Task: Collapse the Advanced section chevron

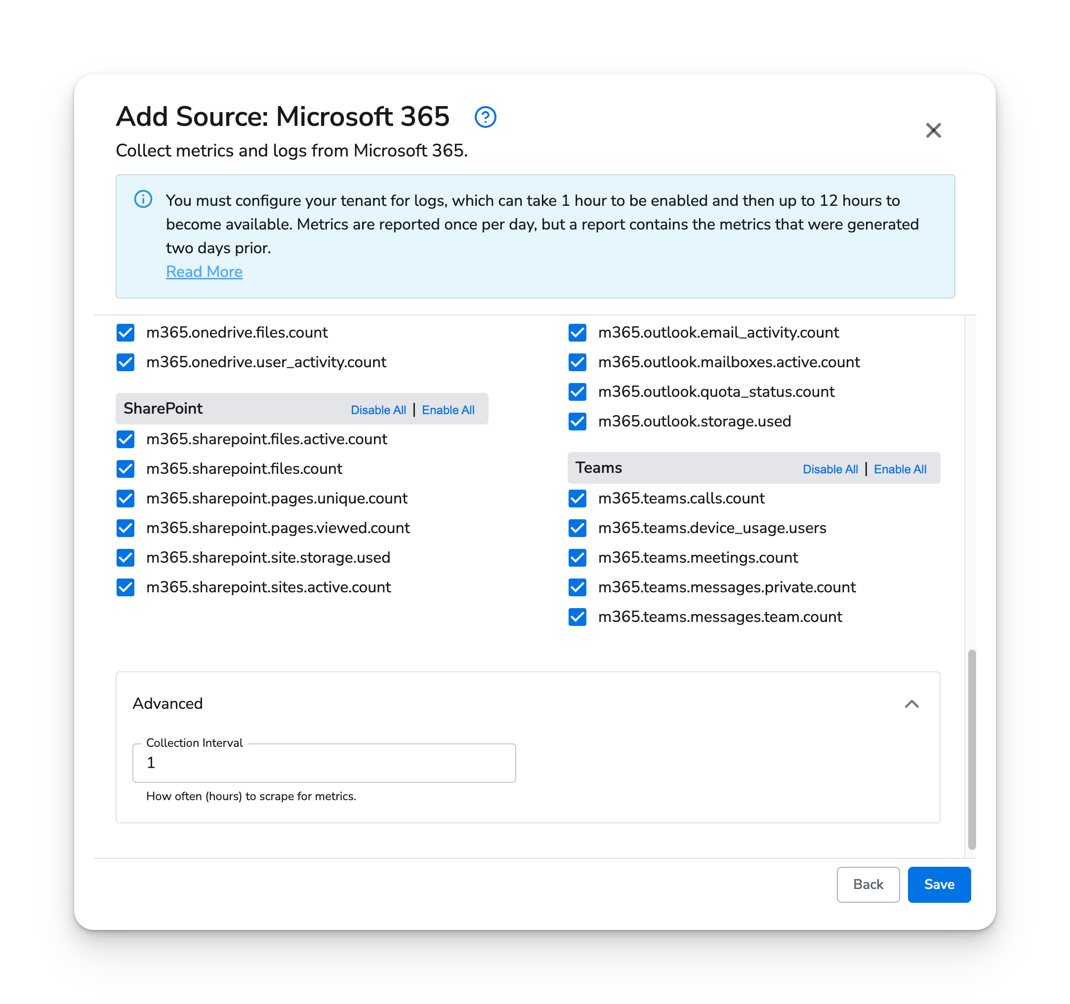Action: [x=911, y=703]
